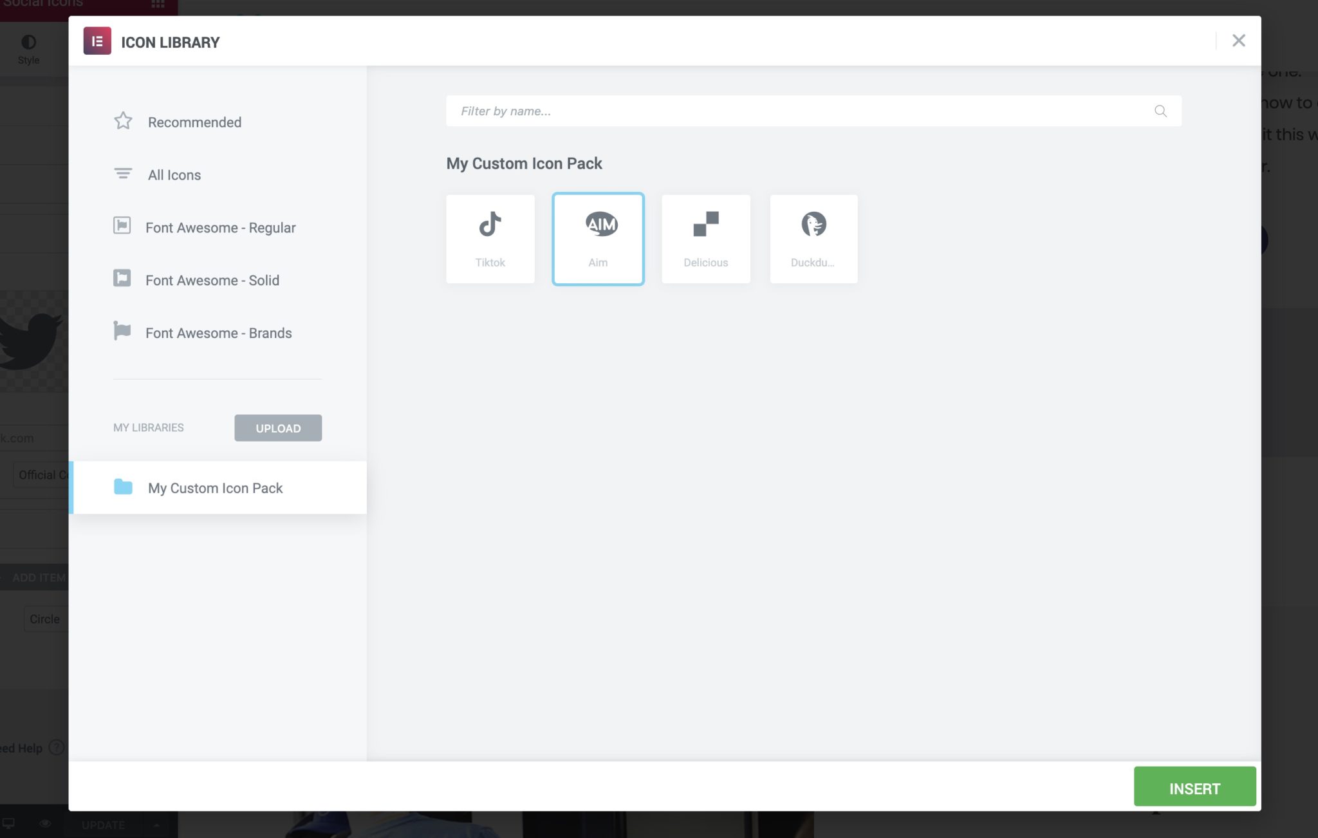Click the folder icon beside My Custom Icon Pack
Viewport: 1318px width, 838px height.
coord(122,488)
